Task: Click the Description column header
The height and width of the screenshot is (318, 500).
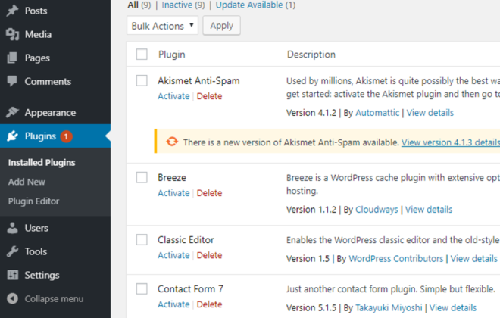Action: pyautogui.click(x=311, y=55)
